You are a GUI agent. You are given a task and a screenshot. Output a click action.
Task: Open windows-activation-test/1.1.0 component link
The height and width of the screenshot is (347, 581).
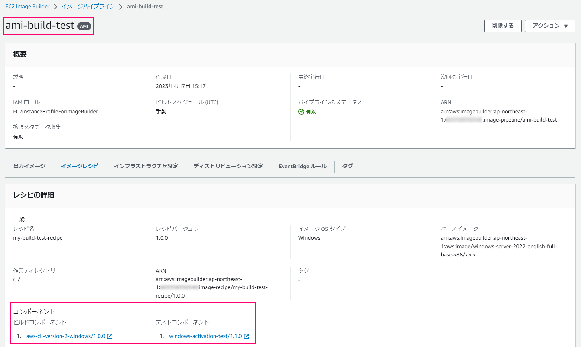pyautogui.click(x=205, y=336)
